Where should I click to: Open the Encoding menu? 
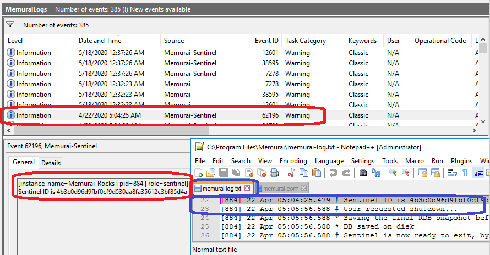pos(293,160)
